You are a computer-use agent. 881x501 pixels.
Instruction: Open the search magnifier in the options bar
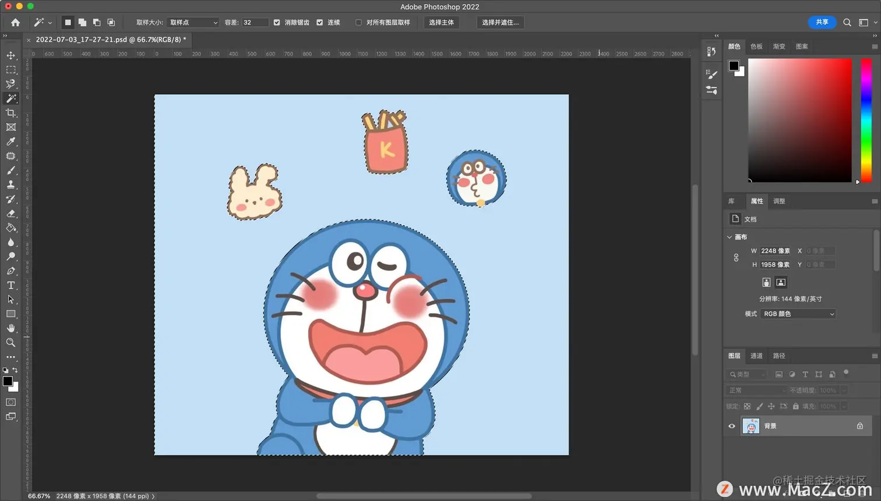tap(847, 22)
